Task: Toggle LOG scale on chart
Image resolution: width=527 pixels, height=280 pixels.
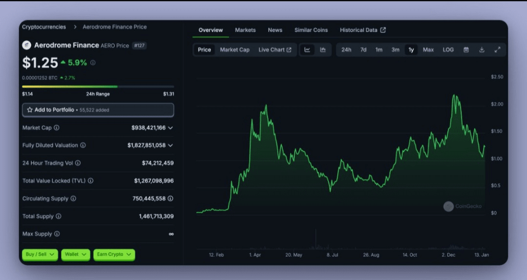Action: click(448, 50)
